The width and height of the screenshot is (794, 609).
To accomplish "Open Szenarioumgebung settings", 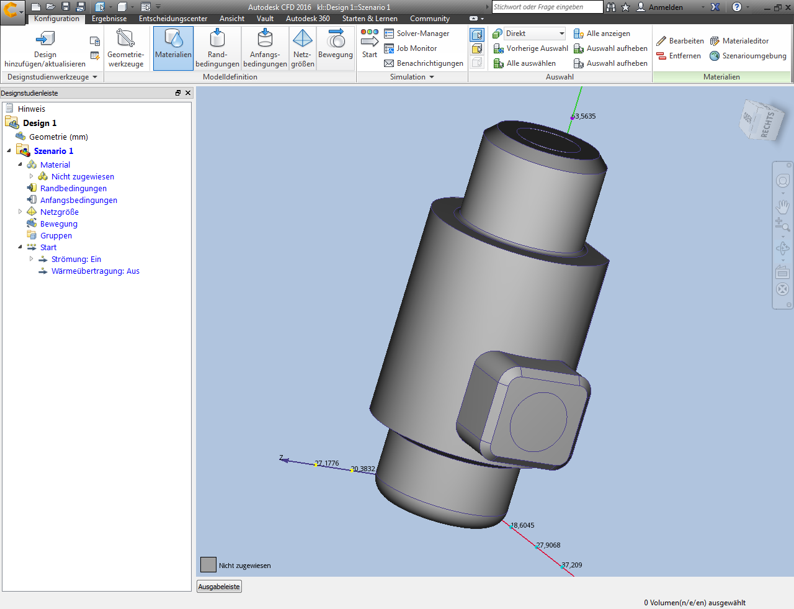I will (748, 56).
